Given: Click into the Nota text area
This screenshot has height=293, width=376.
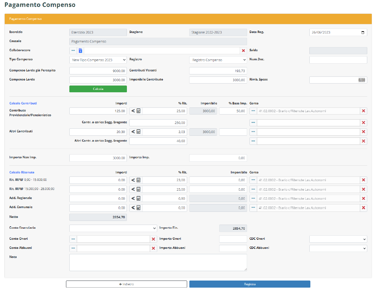Looking at the screenshot, I should click(x=158, y=262).
